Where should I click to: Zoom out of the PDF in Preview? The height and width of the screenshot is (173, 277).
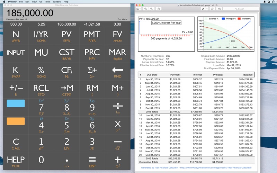tap(145, 9)
